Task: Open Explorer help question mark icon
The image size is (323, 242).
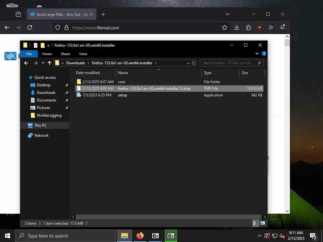Action: coord(264,54)
